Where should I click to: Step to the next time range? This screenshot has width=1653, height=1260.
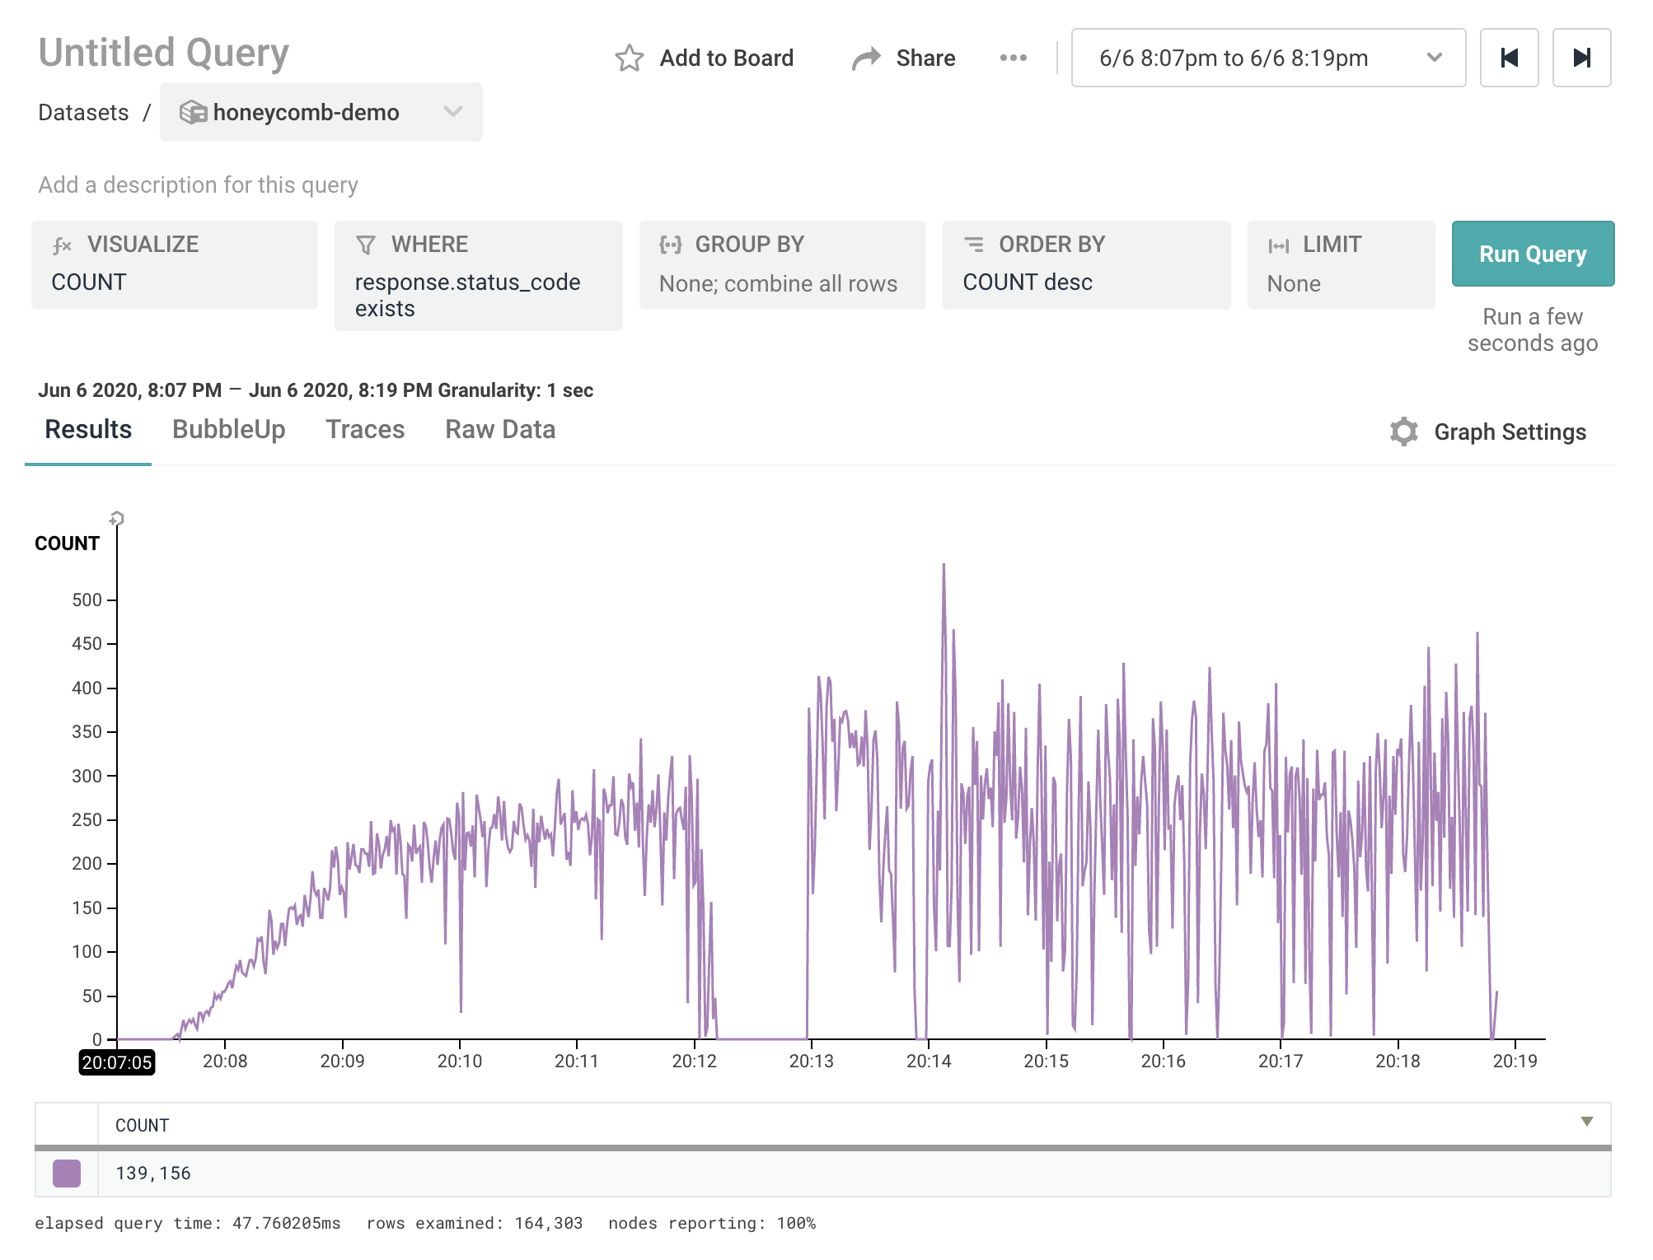1581,58
